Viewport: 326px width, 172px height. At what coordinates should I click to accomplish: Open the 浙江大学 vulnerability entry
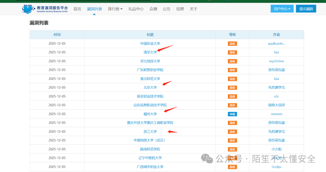[150, 131]
